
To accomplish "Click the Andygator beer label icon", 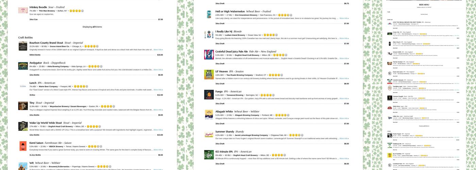I will tap(23, 66).
